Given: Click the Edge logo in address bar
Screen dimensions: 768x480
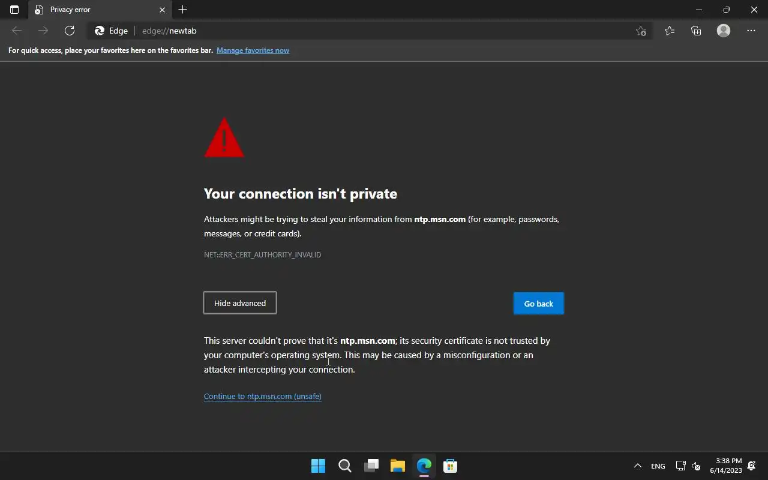Looking at the screenshot, I should click(100, 31).
